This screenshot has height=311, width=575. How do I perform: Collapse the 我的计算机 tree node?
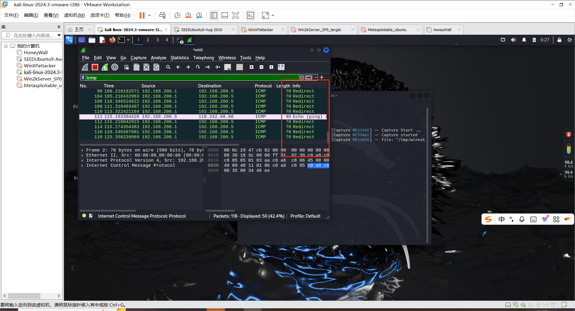[x=6, y=46]
